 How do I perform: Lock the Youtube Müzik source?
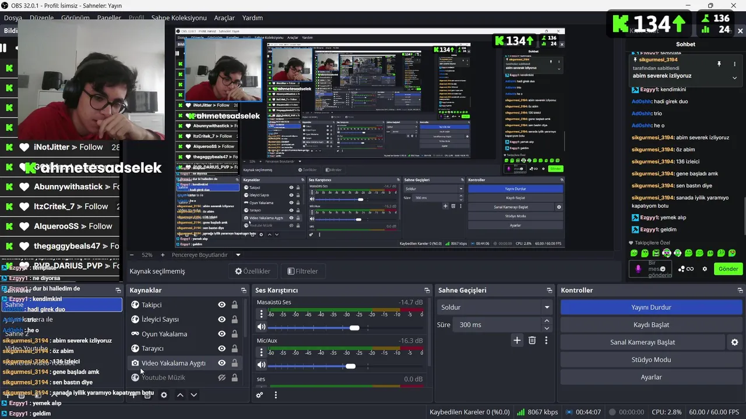coord(234,378)
